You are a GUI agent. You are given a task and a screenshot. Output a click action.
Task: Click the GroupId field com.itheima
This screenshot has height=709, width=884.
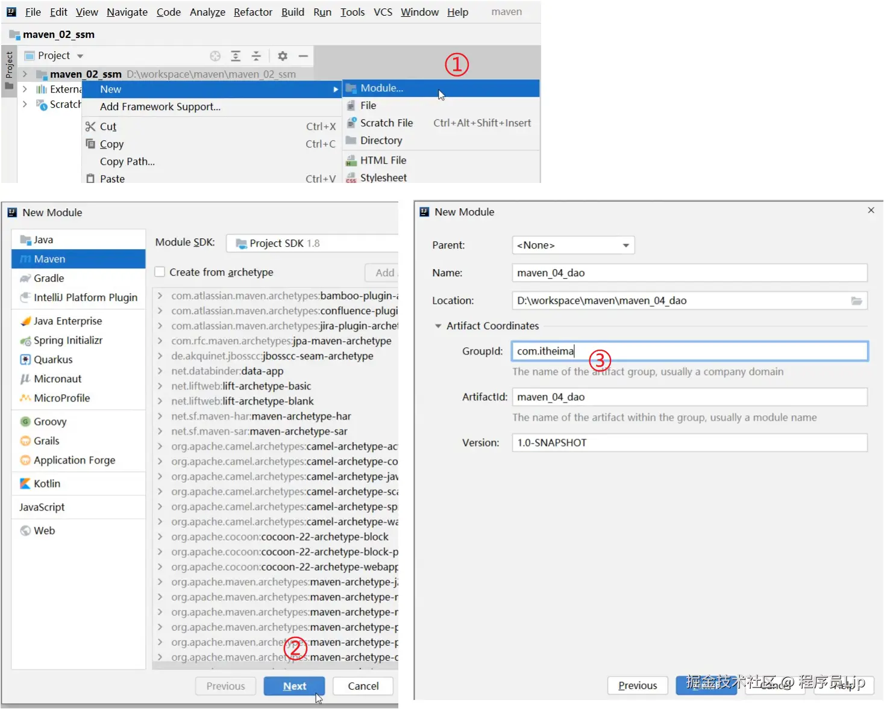pyautogui.click(x=689, y=351)
